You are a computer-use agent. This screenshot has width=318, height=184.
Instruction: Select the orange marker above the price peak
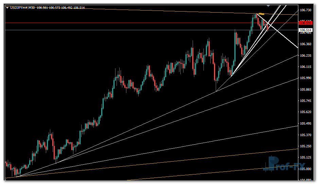[261, 14]
